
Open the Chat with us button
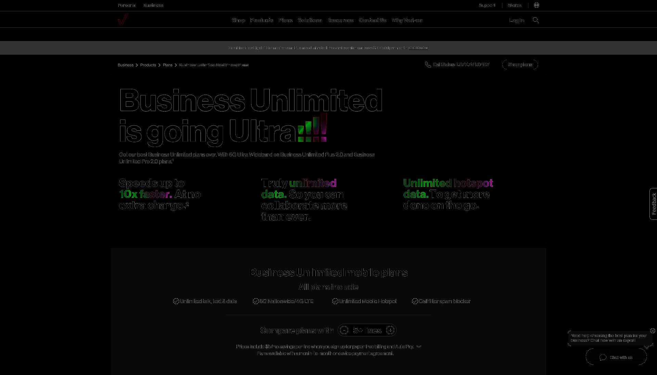click(x=616, y=357)
